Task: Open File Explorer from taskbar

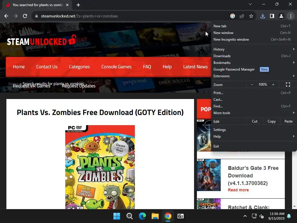Action: 155,216
